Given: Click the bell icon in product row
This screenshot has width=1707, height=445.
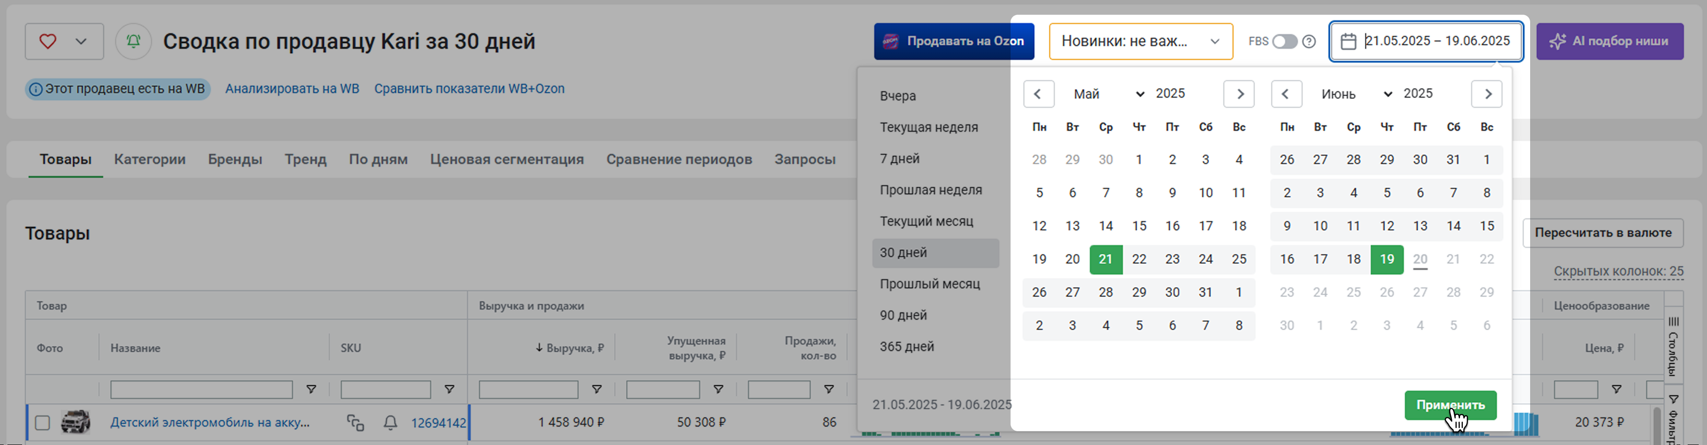Looking at the screenshot, I should 390,422.
